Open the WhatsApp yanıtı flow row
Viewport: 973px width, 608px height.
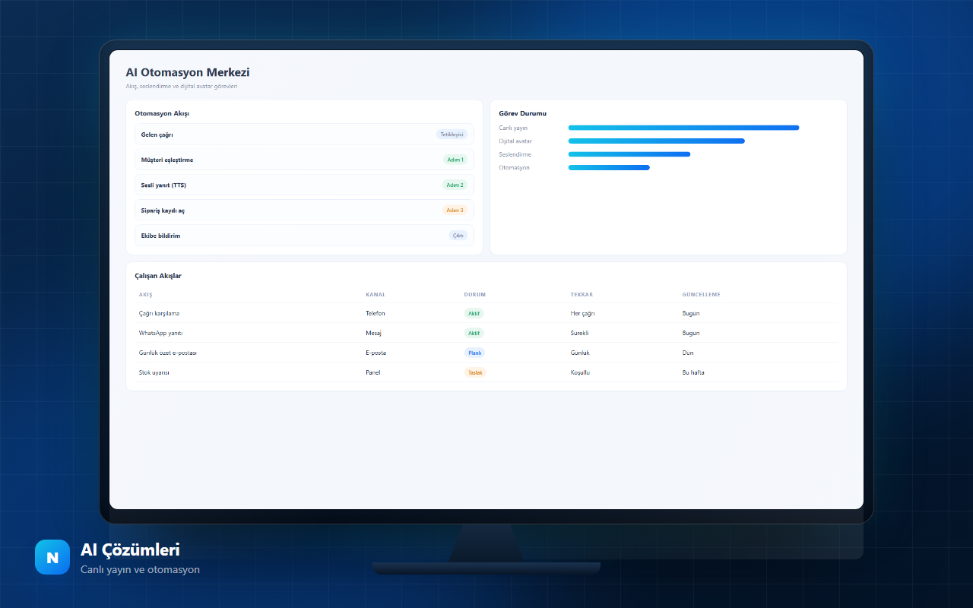486,333
